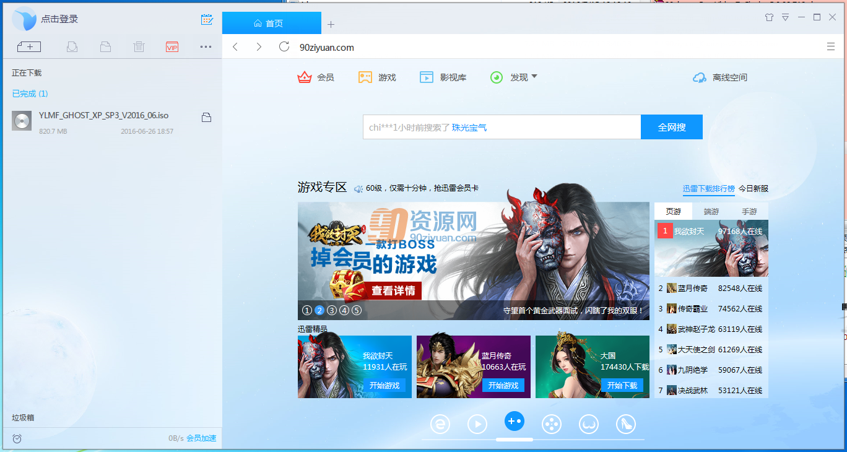
Task: Switch to 手游 ranking tab
Action: pyautogui.click(x=749, y=211)
